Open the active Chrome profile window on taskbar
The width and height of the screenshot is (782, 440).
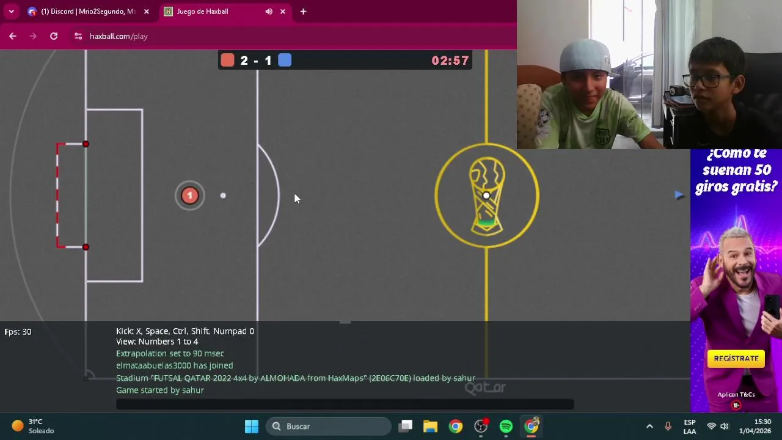(x=532, y=427)
